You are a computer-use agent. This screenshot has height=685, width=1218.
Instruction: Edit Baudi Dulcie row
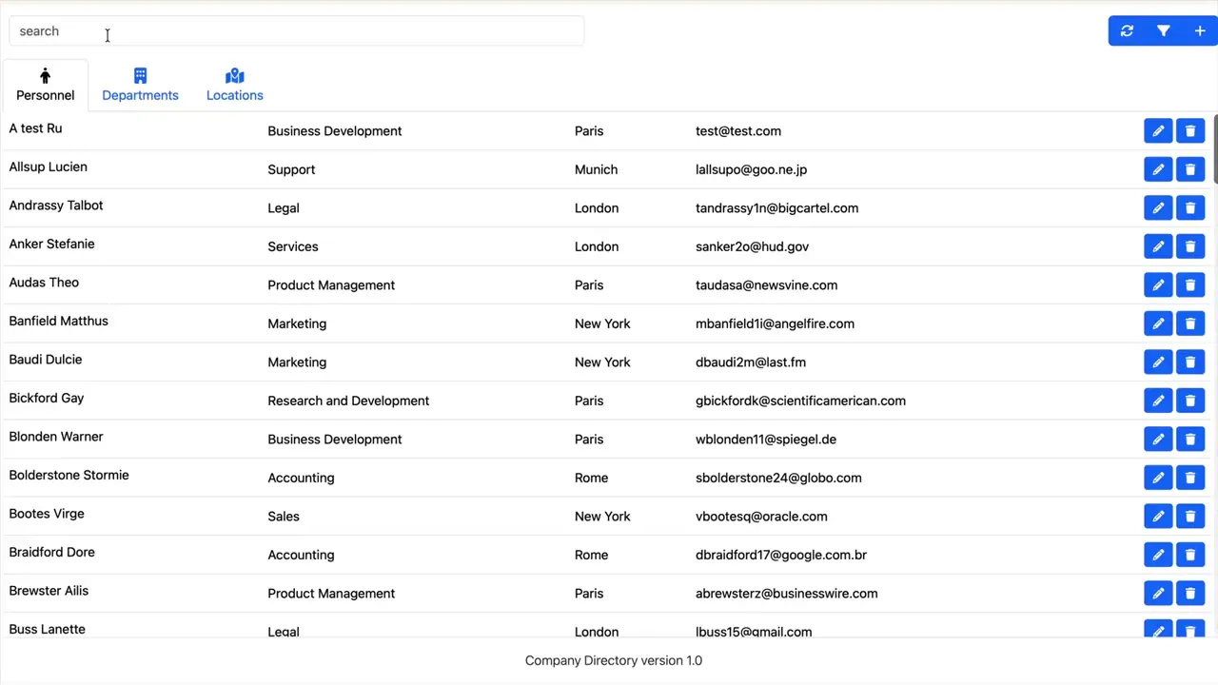point(1158,362)
